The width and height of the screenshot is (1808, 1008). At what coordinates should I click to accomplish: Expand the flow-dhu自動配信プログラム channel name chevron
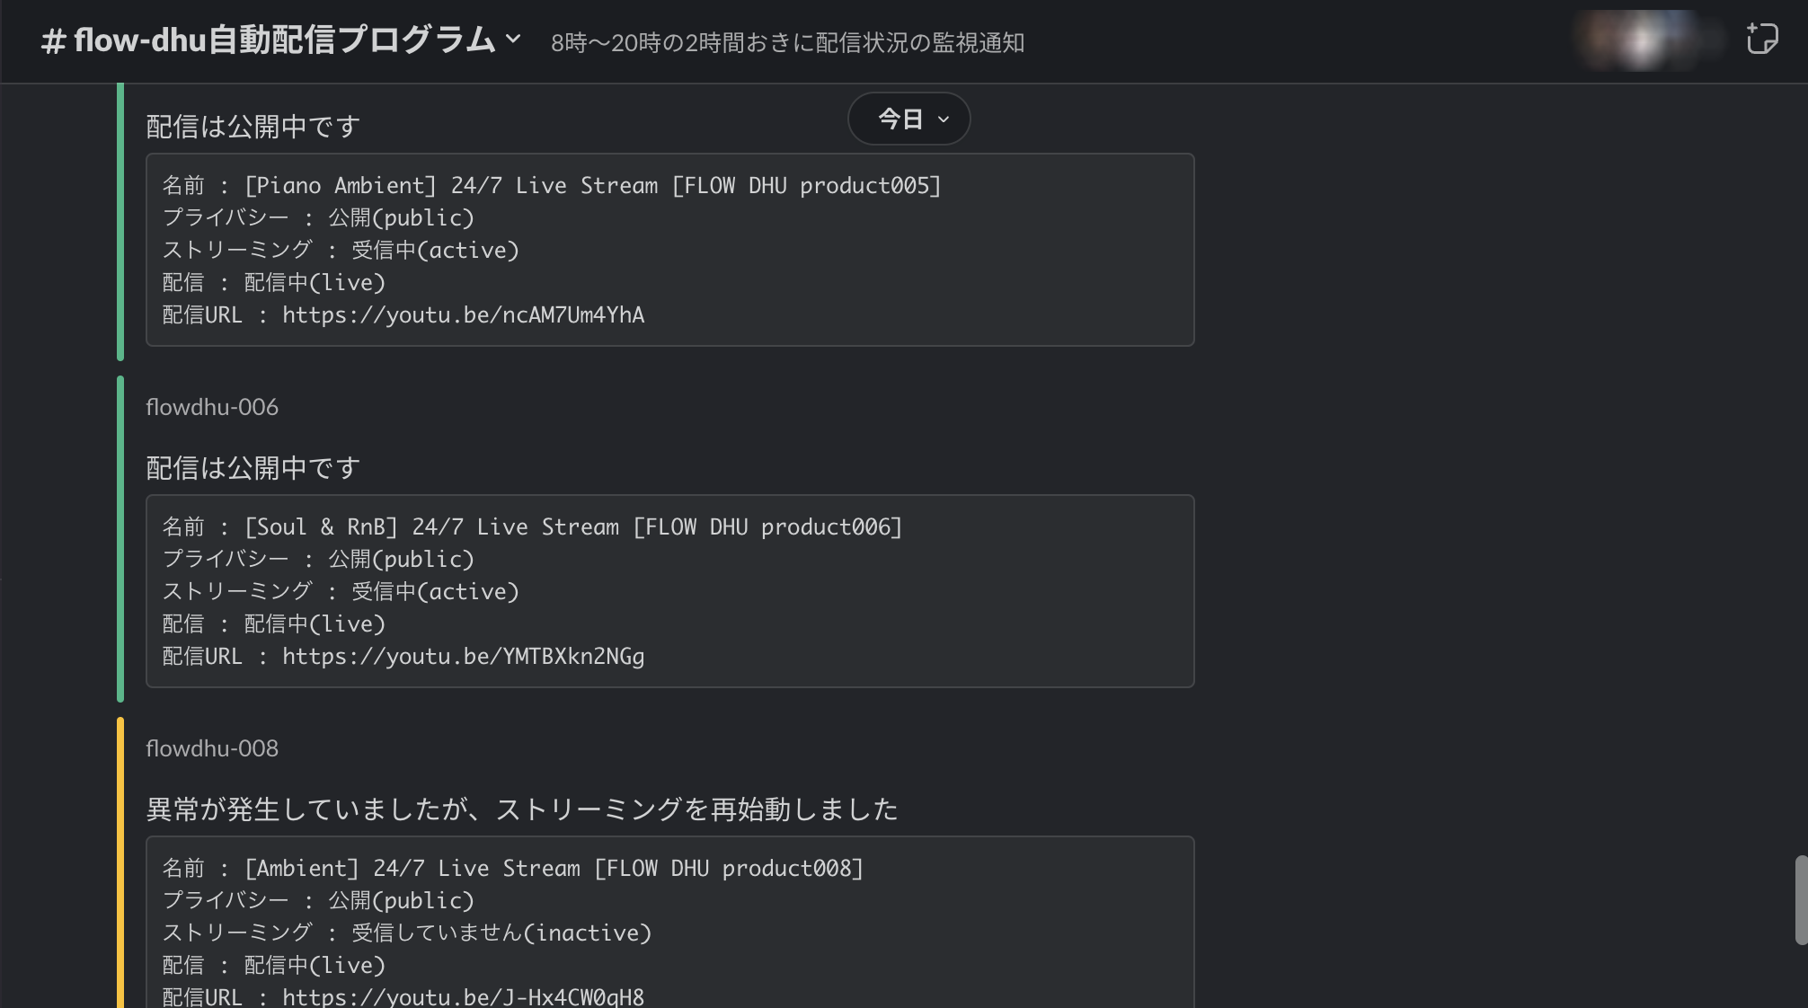[513, 40]
